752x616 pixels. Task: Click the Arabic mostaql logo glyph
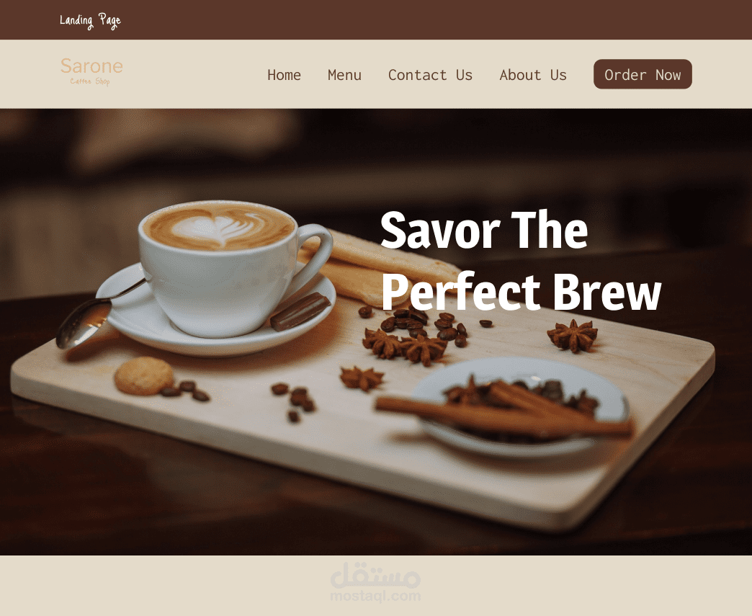(x=375, y=576)
